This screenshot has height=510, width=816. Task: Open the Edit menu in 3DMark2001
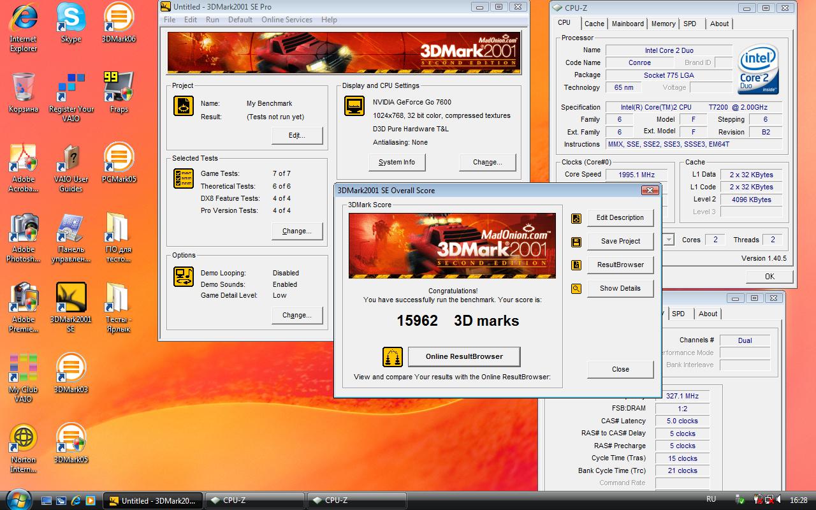pos(191,20)
